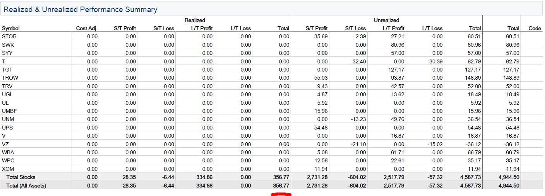Click the TROW symbol cell
Image resolution: width=545 pixels, height=196 pixels.
pyautogui.click(x=10, y=78)
